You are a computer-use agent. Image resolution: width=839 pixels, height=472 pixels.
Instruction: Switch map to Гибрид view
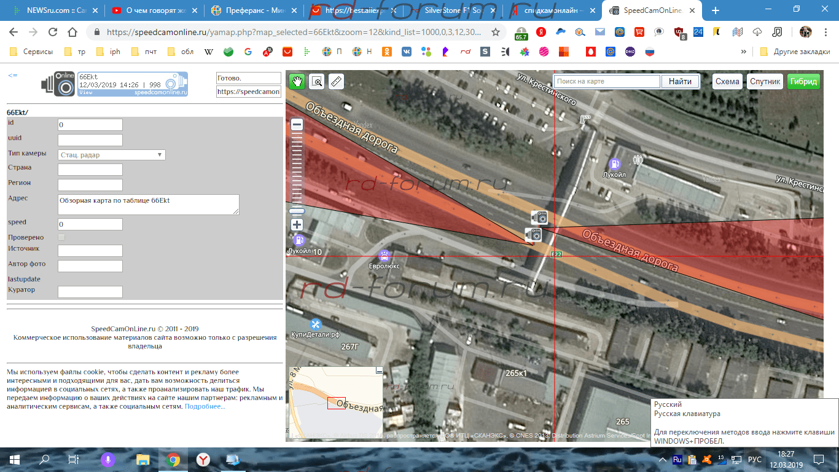[x=803, y=82]
